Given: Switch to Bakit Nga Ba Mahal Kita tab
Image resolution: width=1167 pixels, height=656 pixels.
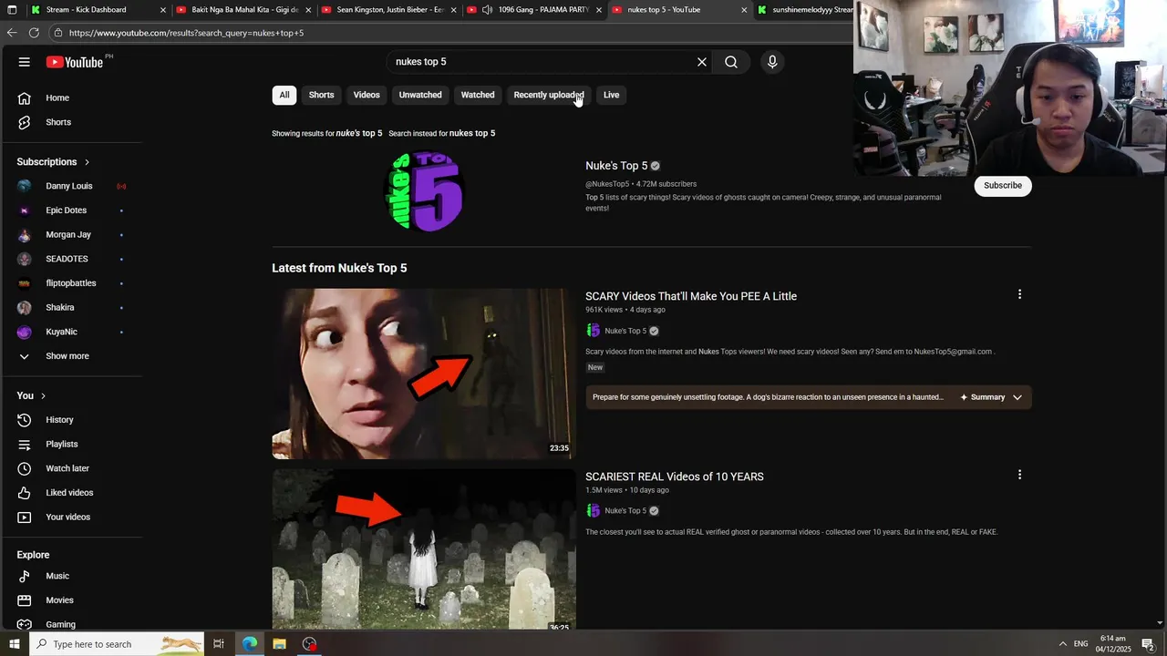Looking at the screenshot, I should point(243,10).
